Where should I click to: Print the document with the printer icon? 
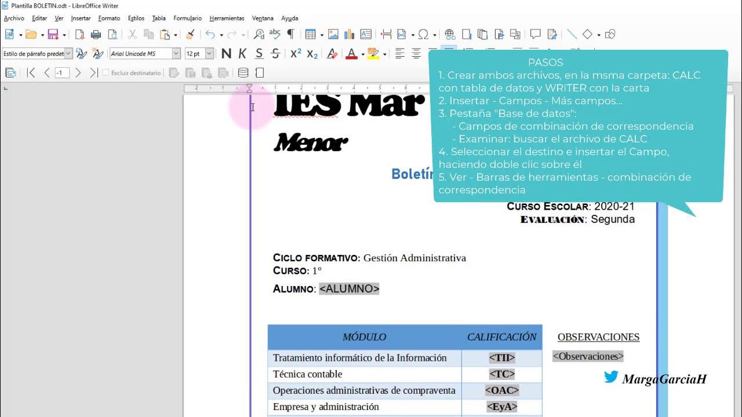pos(96,35)
